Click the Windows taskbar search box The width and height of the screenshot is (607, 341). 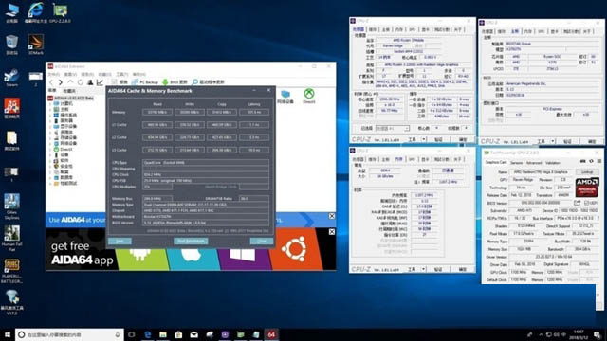coord(69,334)
